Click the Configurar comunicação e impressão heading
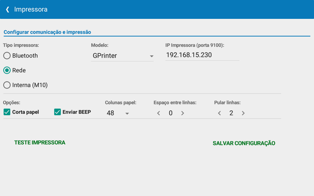The image size is (314, 196). pos(47,32)
